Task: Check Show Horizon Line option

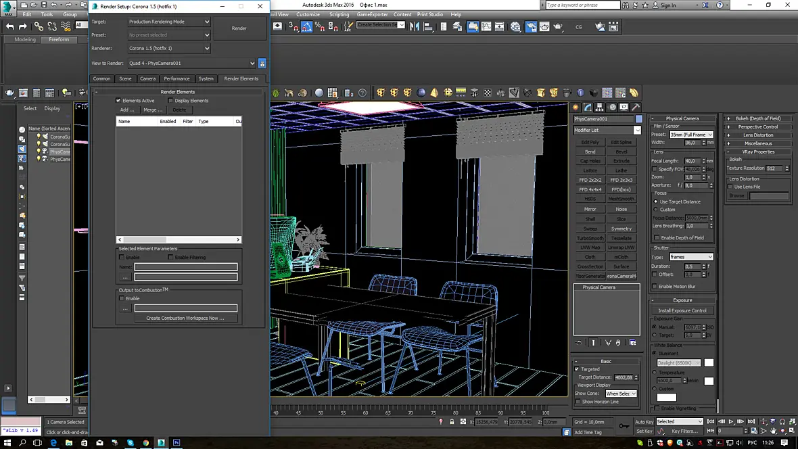Action: [x=578, y=402]
